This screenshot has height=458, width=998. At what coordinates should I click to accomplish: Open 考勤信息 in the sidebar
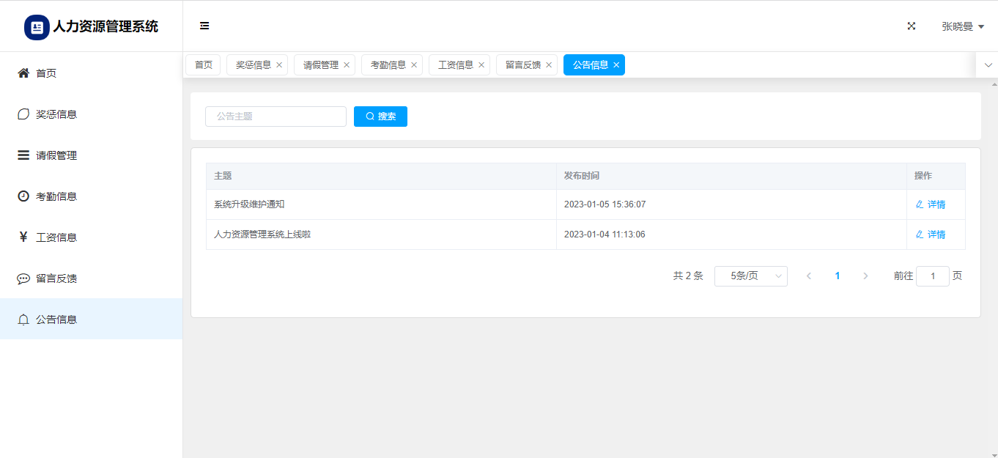(56, 196)
